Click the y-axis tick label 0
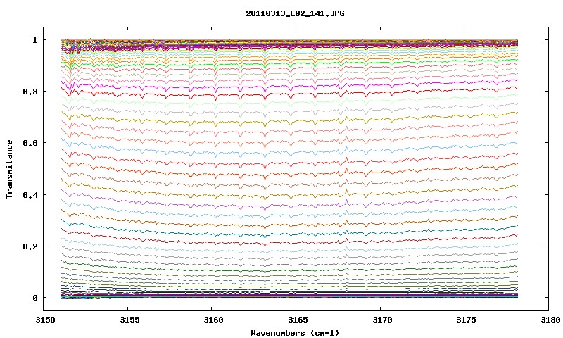 click(34, 298)
